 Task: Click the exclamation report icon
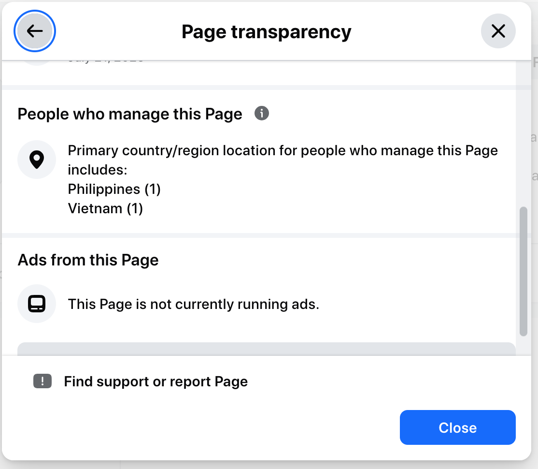click(42, 381)
